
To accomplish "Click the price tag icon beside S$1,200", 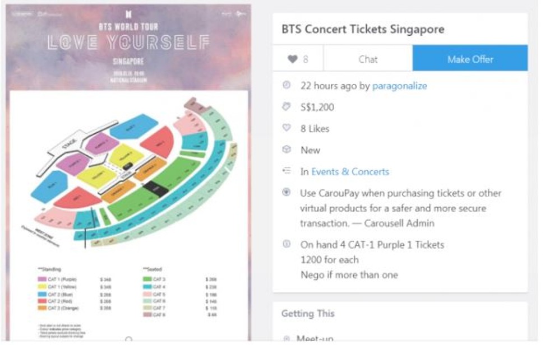I will click(x=287, y=106).
